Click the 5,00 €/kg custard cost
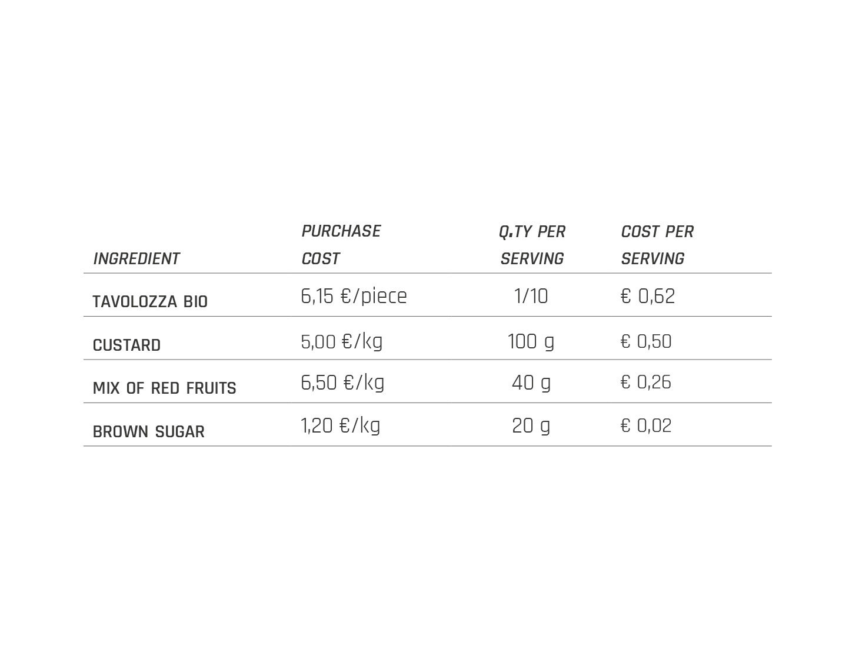 pos(341,341)
